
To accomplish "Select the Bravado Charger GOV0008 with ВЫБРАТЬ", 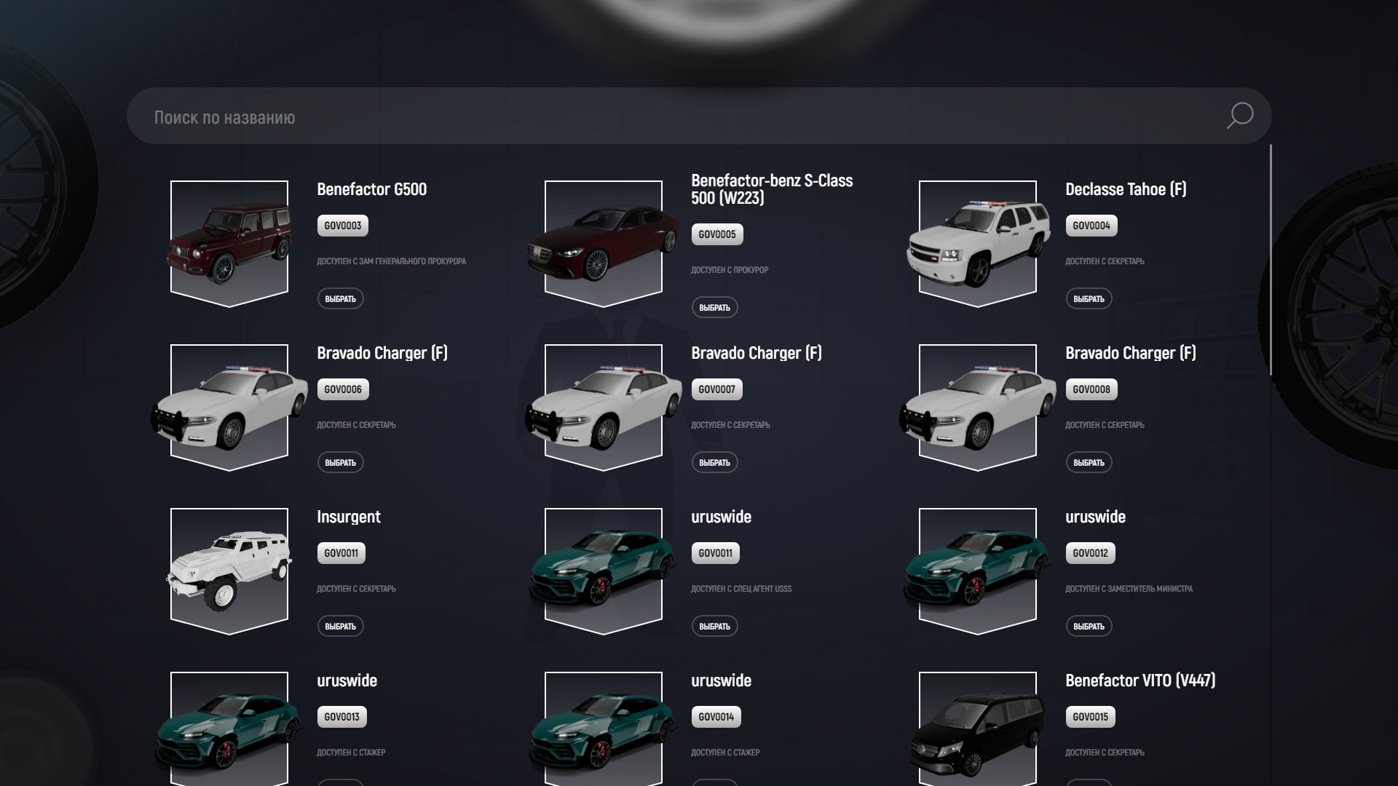I will (x=1089, y=463).
